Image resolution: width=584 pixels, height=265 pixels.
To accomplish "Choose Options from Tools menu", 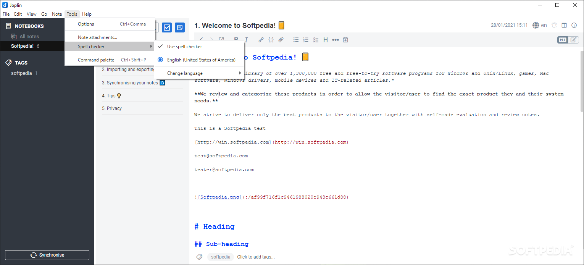I will click(110, 24).
